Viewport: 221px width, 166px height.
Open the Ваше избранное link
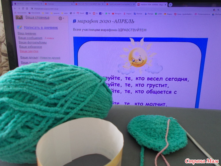click(31, 47)
